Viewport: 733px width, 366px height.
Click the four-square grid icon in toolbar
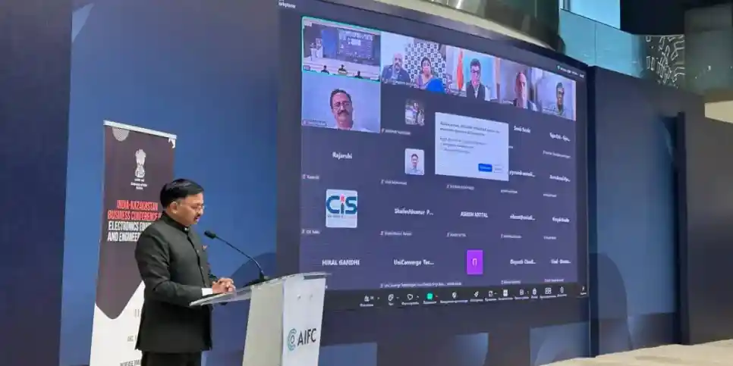click(547, 290)
